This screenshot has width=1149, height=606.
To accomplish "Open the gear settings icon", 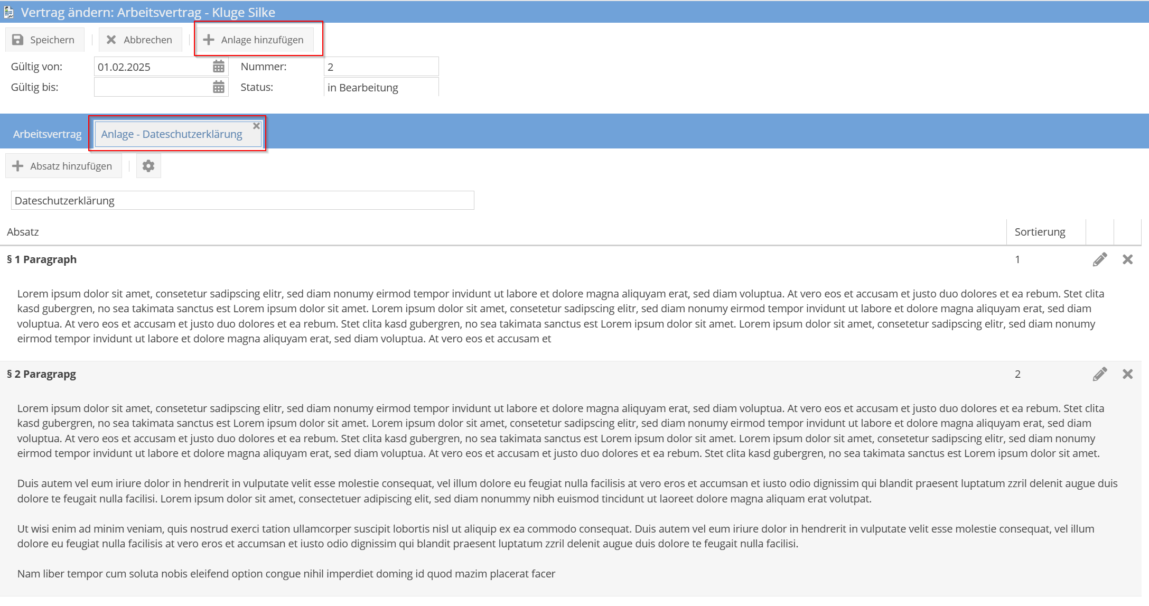I will tap(148, 166).
